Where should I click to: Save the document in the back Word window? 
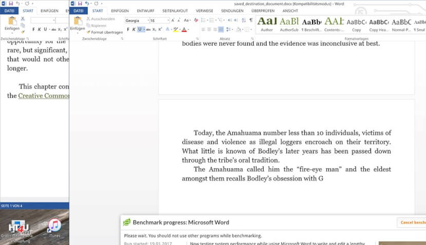(11, 4)
